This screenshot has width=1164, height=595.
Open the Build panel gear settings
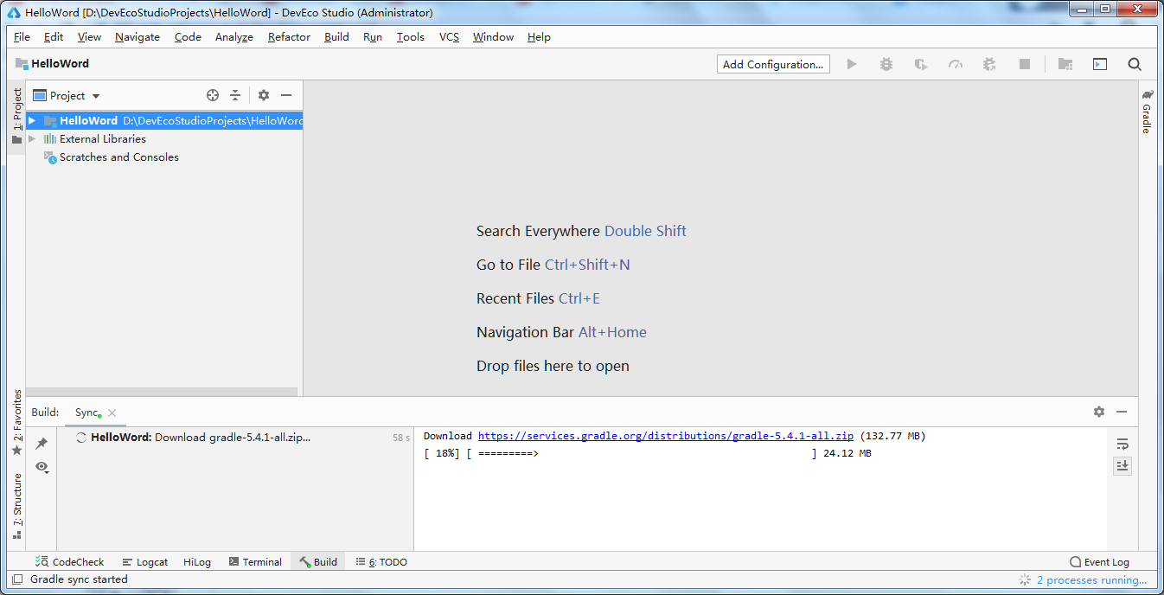(x=1099, y=412)
